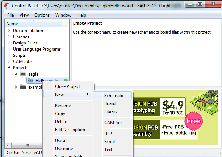
Task: Click the window Minimize button
Action: coord(190,4)
